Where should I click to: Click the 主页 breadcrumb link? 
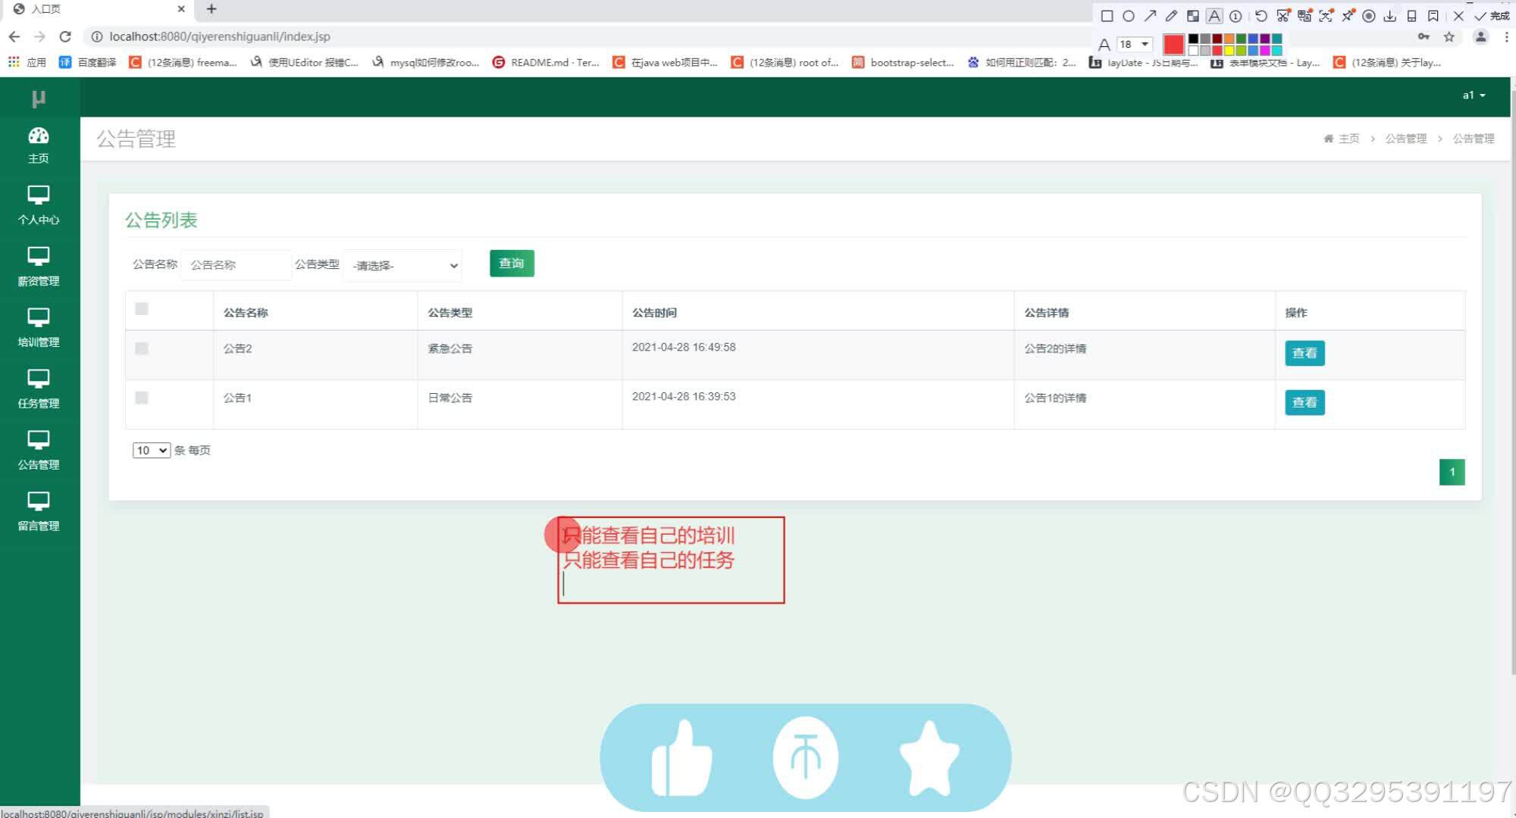[1341, 139]
